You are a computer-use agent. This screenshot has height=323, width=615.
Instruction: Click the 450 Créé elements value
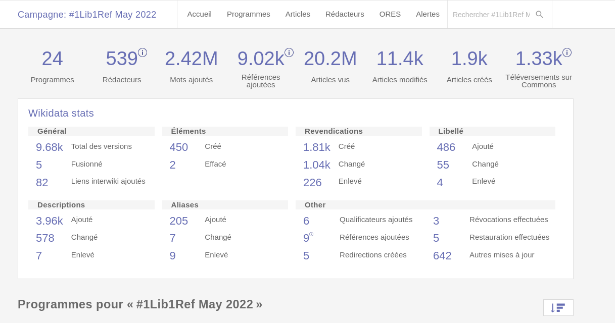[x=179, y=147]
